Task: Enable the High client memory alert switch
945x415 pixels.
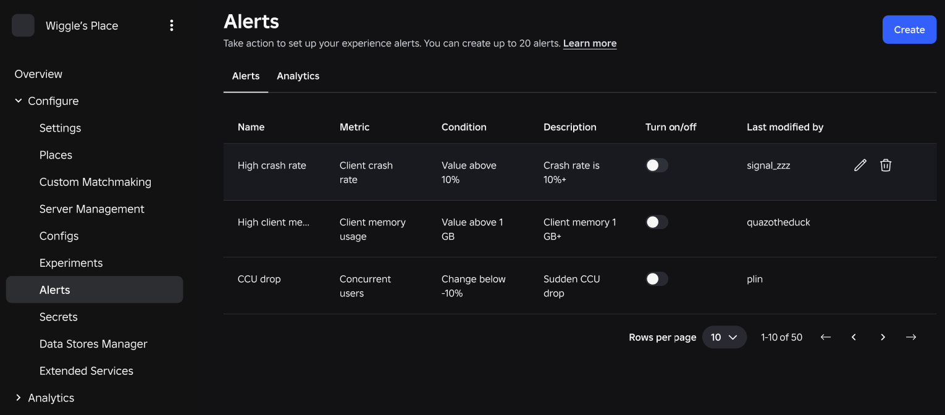Action: [657, 222]
